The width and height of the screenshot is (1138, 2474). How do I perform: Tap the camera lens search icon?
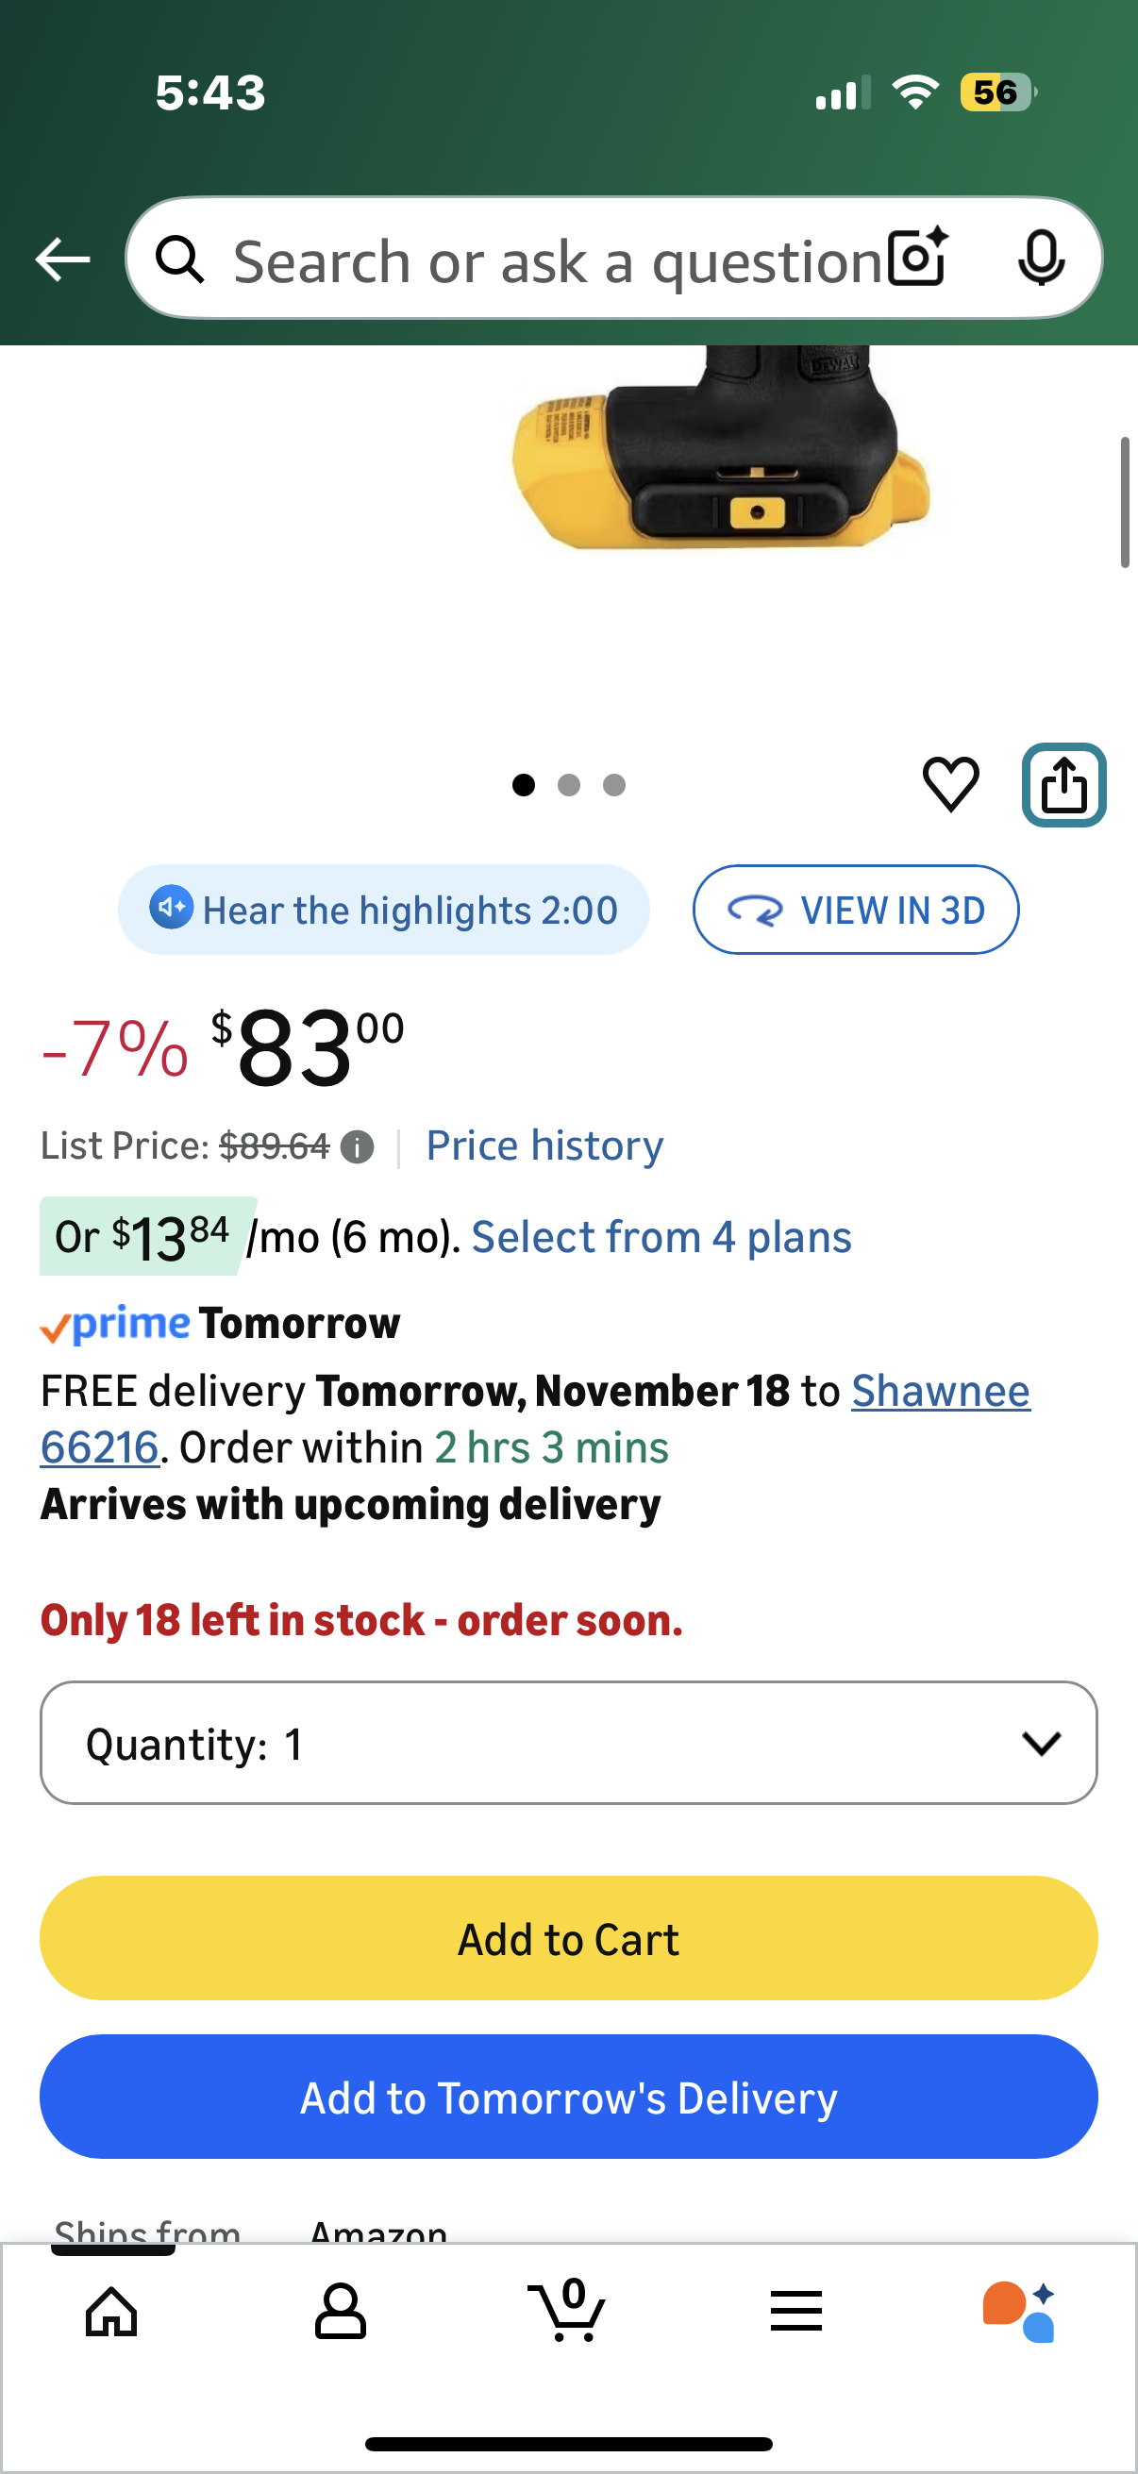coord(917,258)
